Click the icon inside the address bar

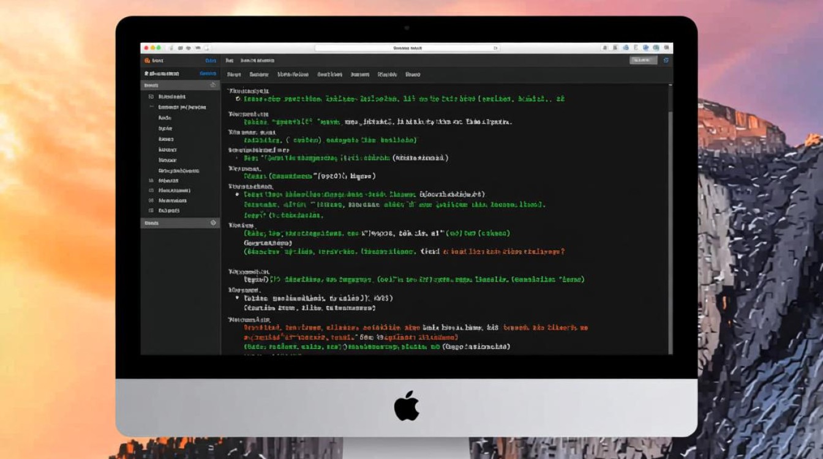495,48
